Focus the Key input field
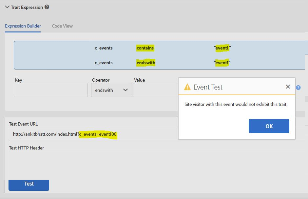The width and height of the screenshot is (308, 199). click(x=50, y=90)
